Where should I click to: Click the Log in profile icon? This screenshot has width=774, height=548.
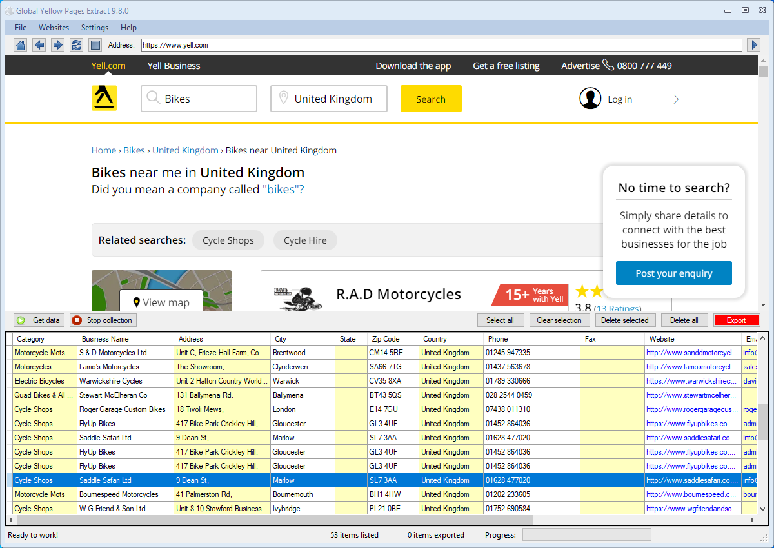tap(590, 99)
